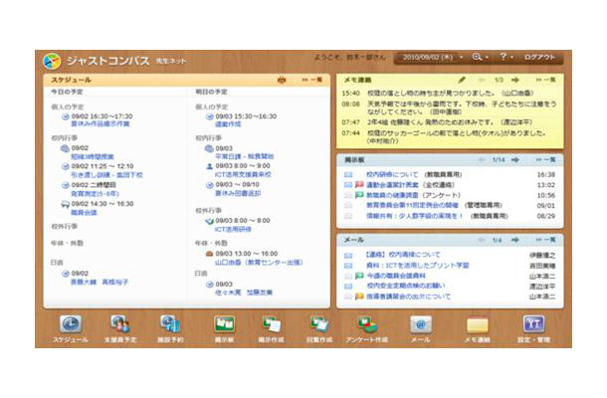Click bus icon beside 09/02 14:30 entry

(65, 204)
